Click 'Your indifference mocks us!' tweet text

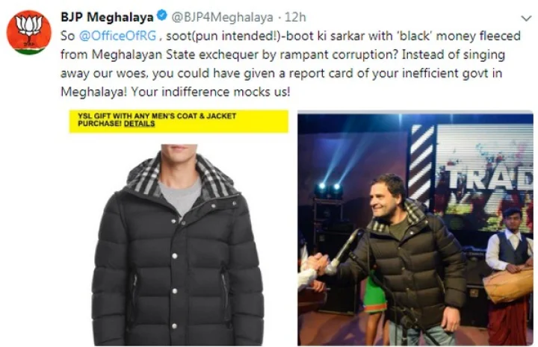(x=210, y=92)
